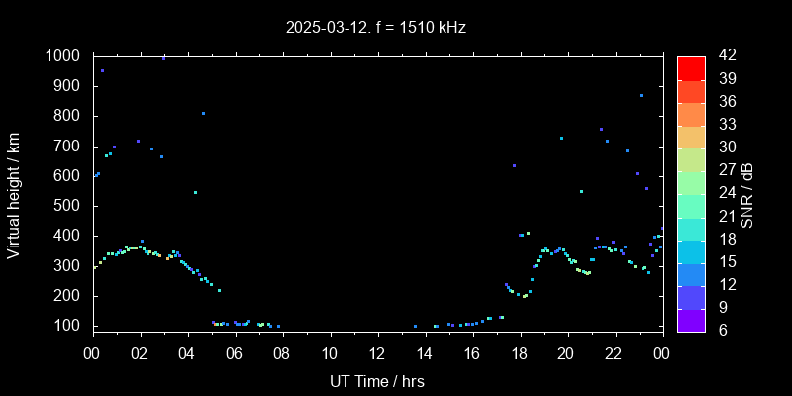Pick the light orange swatch between 30 and 33

coord(691,136)
